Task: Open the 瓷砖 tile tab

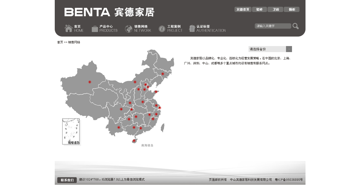Action: point(259,10)
